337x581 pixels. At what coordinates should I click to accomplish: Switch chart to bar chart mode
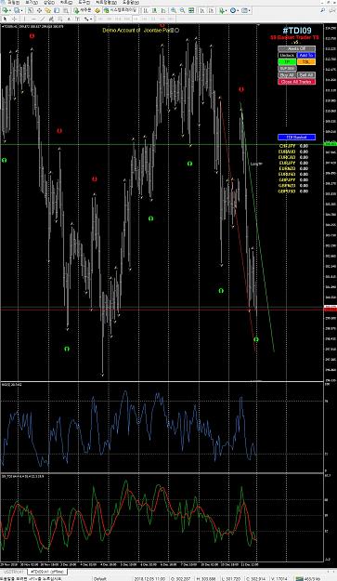click(146, 10)
